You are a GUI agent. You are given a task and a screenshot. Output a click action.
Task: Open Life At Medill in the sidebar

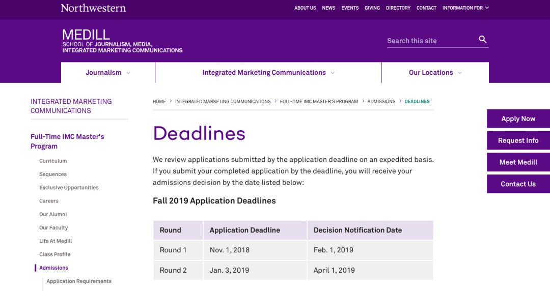pos(56,241)
